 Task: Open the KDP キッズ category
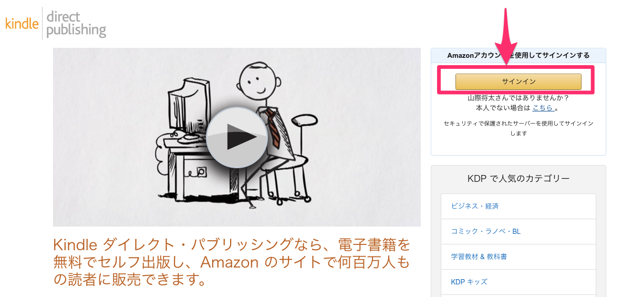[x=518, y=282]
